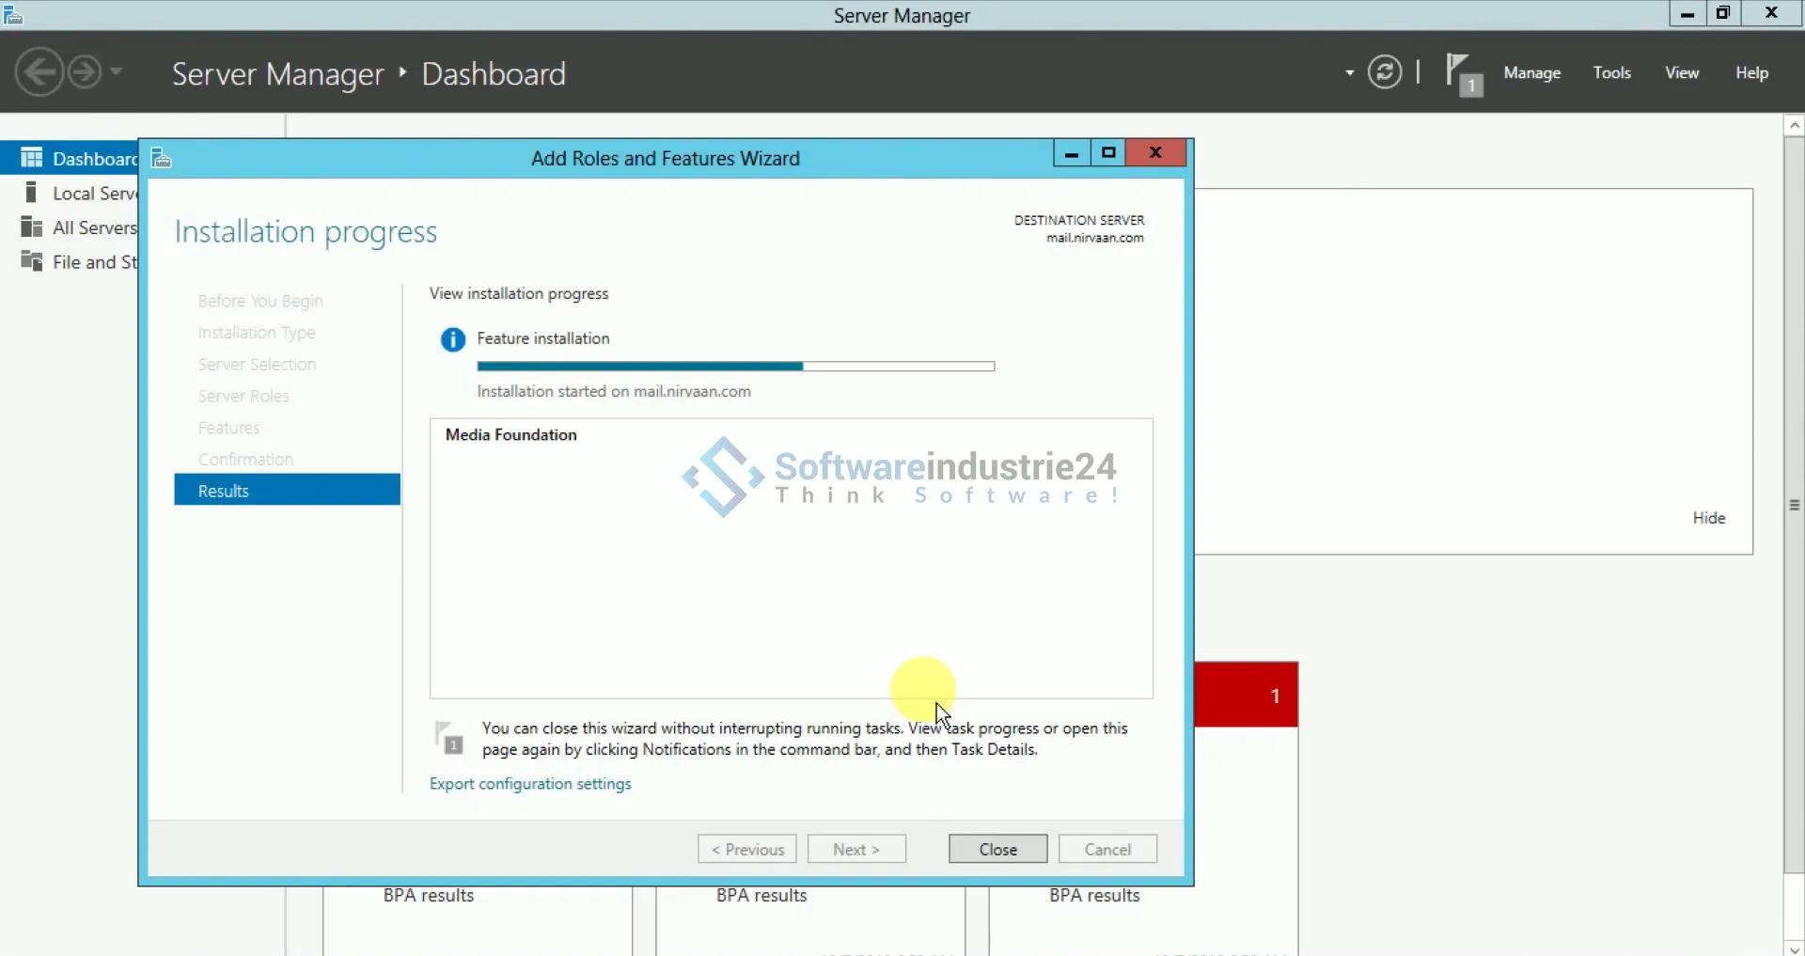Click the Feature installation info icon
This screenshot has height=956, width=1805.
click(452, 339)
